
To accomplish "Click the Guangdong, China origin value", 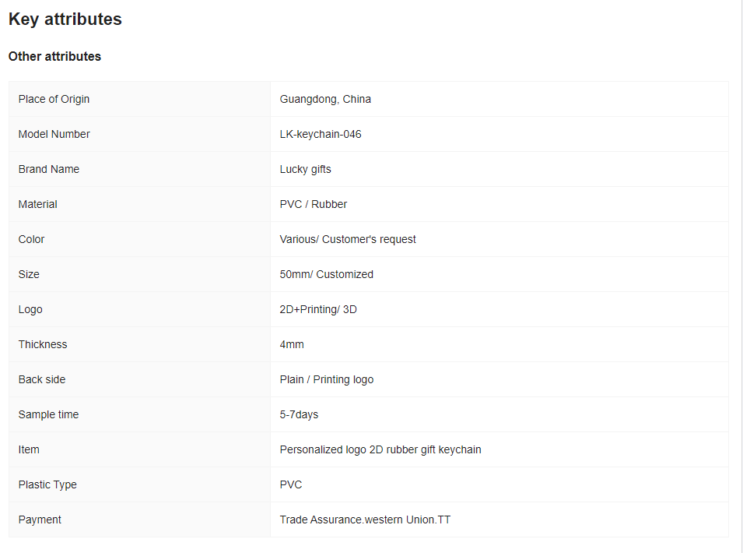I will coord(325,99).
